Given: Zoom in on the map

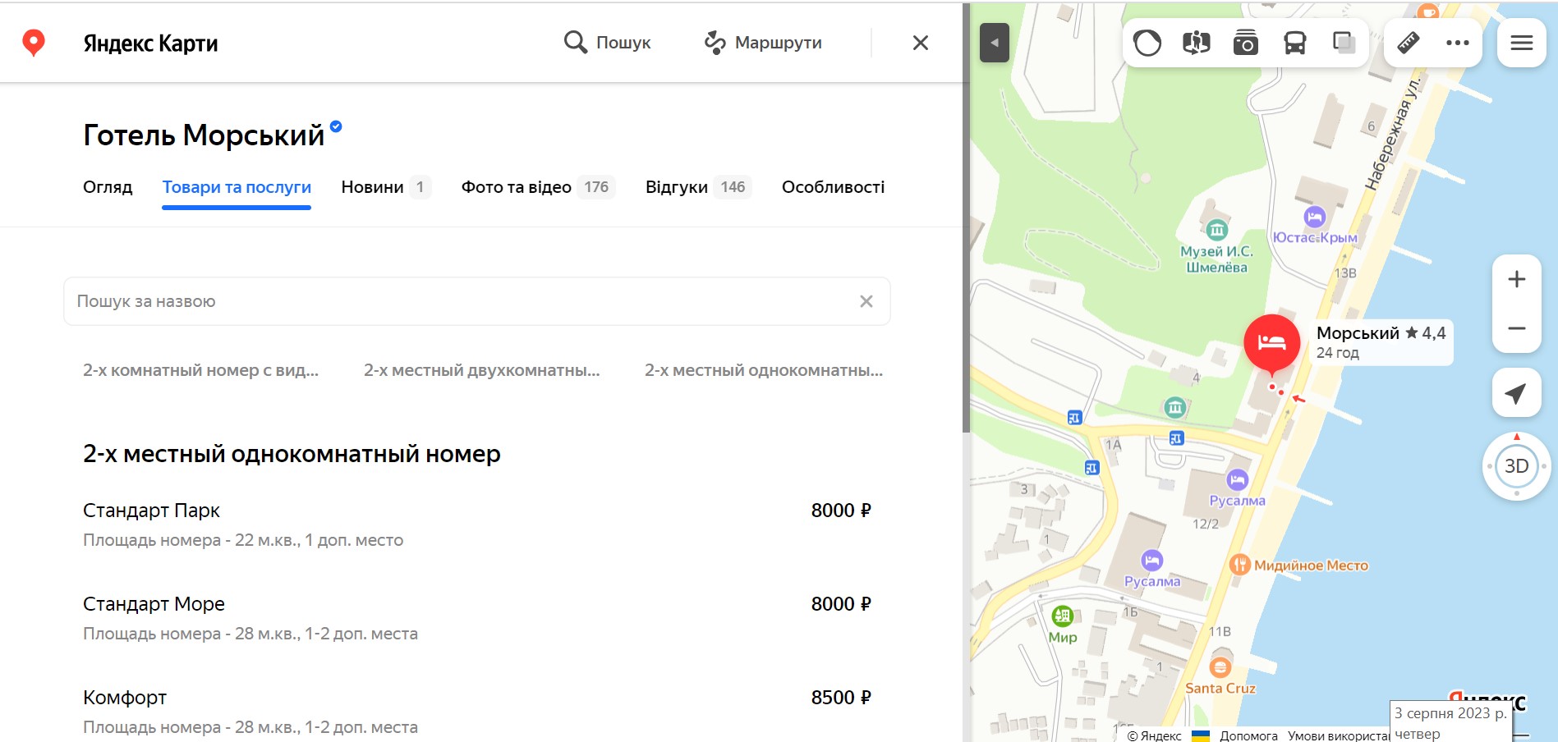Looking at the screenshot, I should click(1516, 279).
